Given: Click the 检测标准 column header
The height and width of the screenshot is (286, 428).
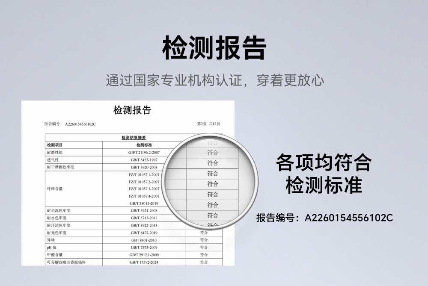Looking at the screenshot, I should click(144, 145).
